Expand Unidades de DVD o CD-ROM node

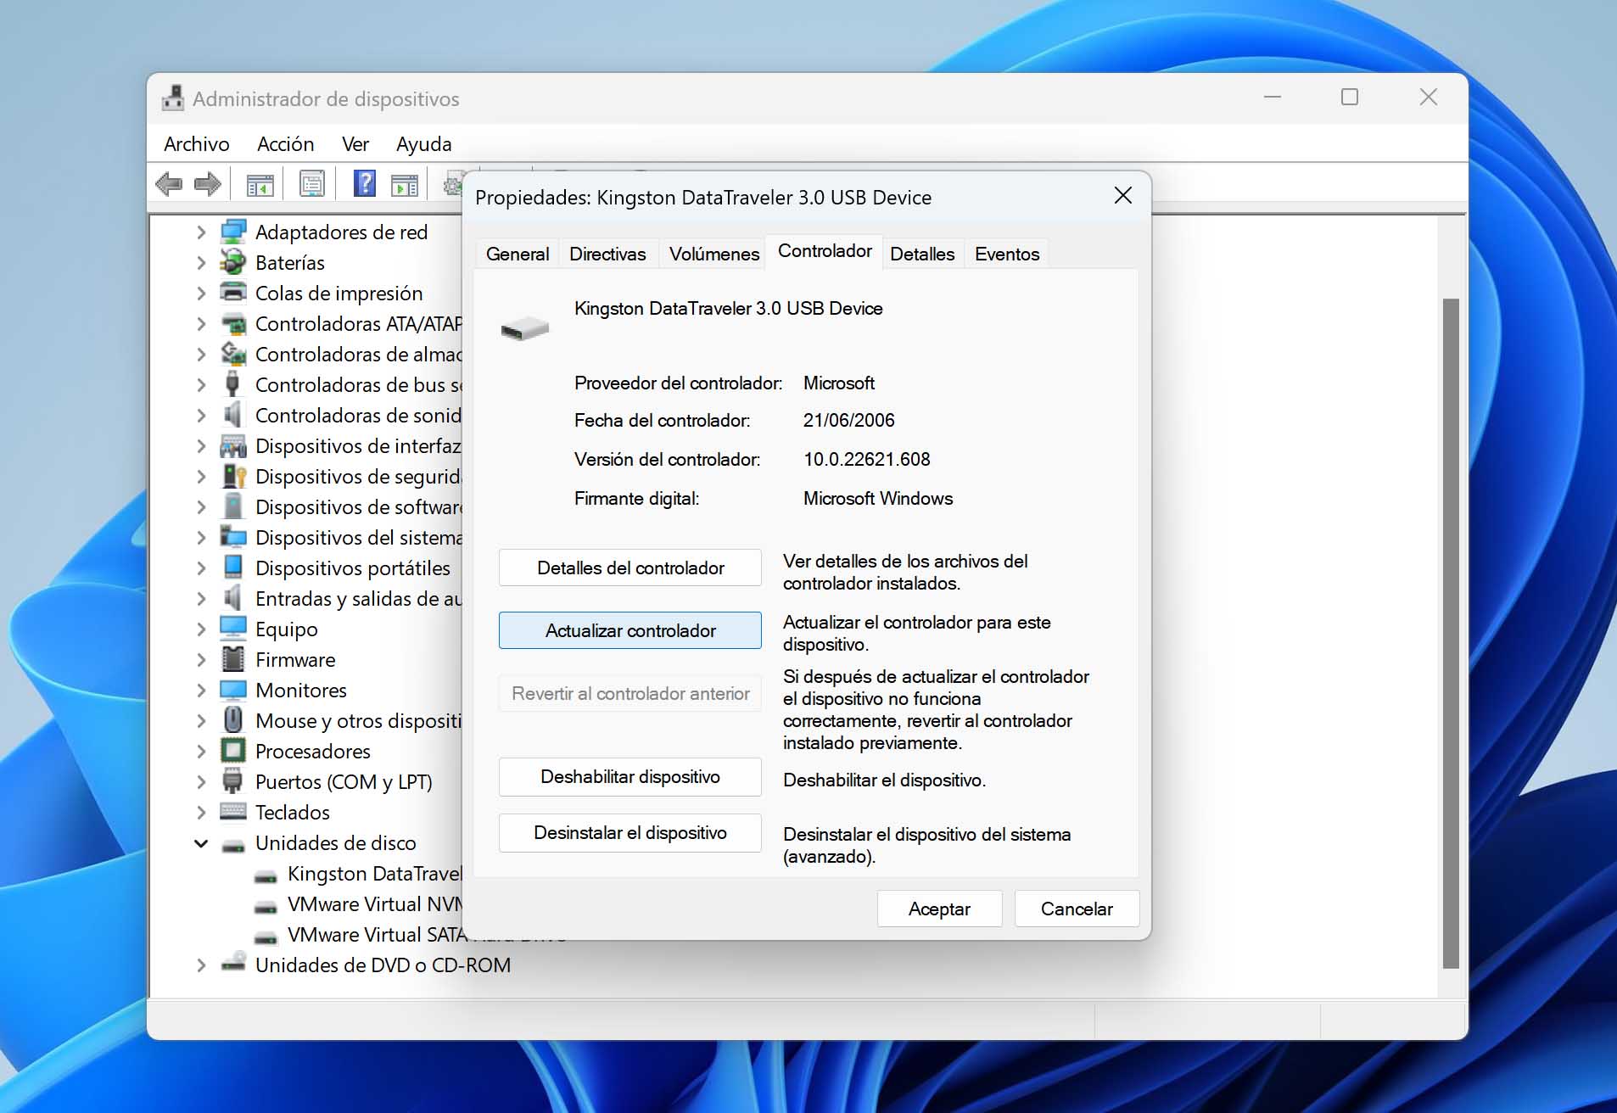point(201,965)
